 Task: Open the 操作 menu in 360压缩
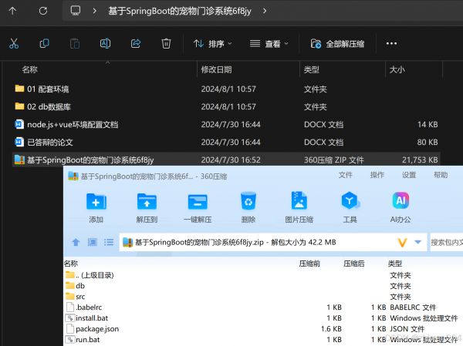pyautogui.click(x=377, y=175)
